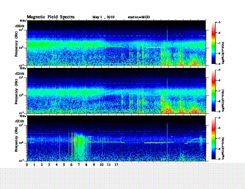Click hour tick label "8" on time axis
Viewport: 245px width, 189px height.
(86, 165)
